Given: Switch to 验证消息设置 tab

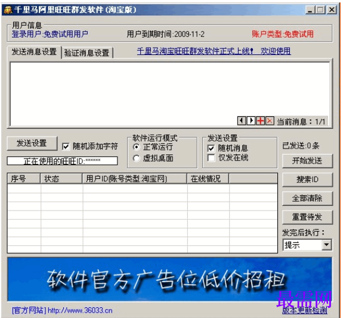Looking at the screenshot, I should pyautogui.click(x=87, y=53).
